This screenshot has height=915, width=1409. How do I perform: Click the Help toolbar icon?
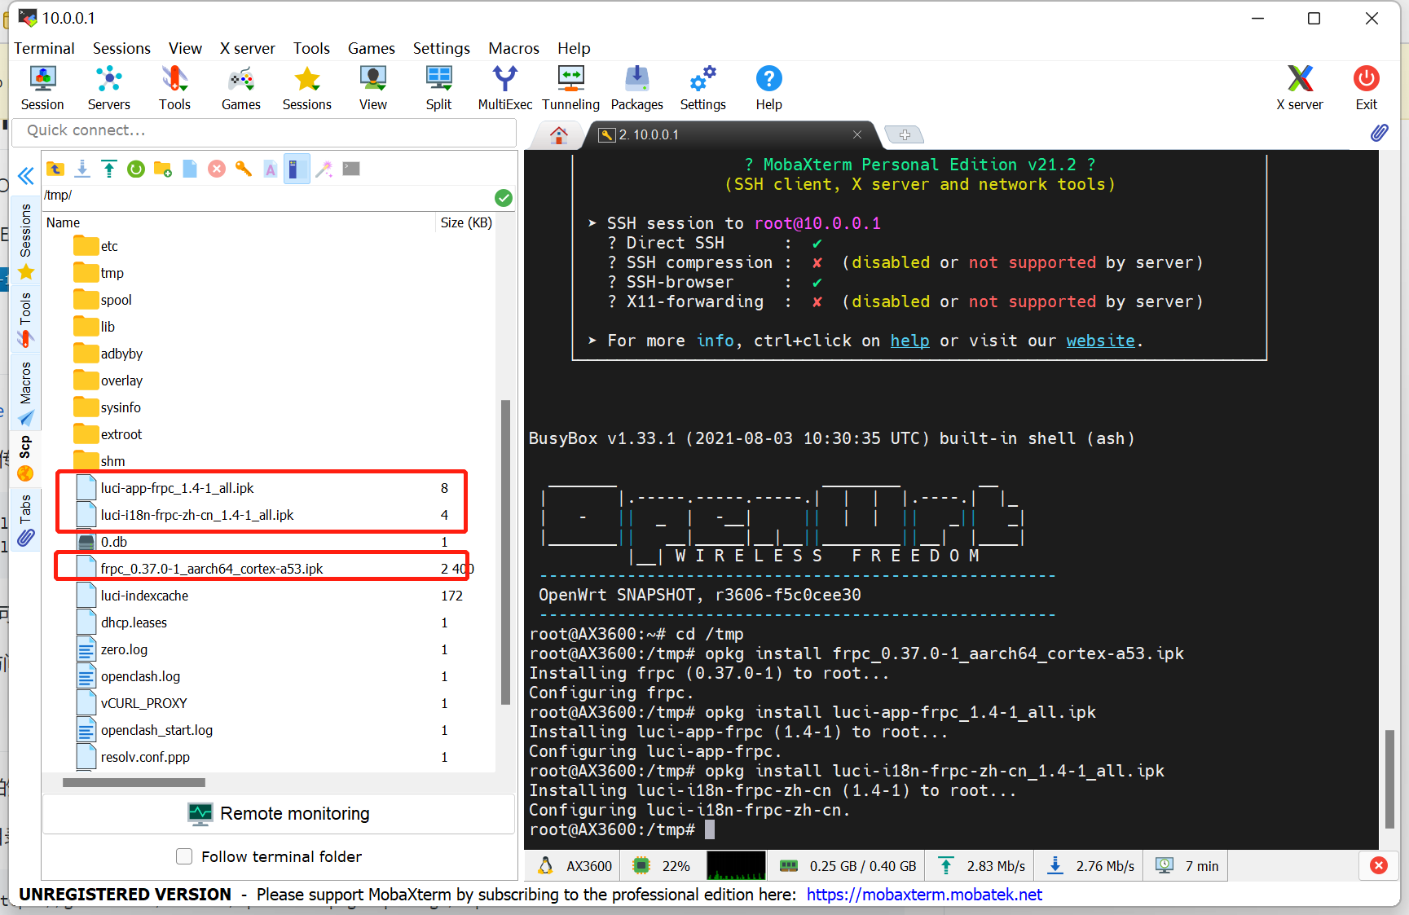point(768,88)
